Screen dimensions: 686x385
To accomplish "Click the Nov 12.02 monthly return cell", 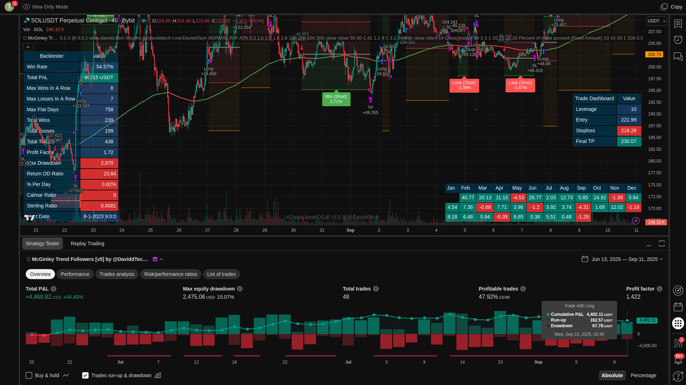I will coord(617,207).
